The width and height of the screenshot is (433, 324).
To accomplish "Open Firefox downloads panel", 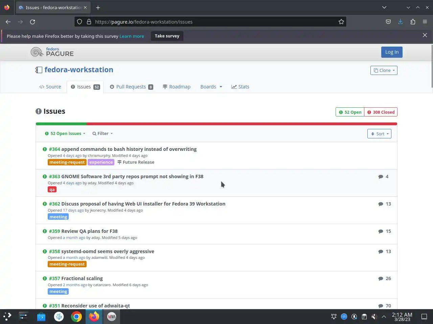I will [x=401, y=22].
